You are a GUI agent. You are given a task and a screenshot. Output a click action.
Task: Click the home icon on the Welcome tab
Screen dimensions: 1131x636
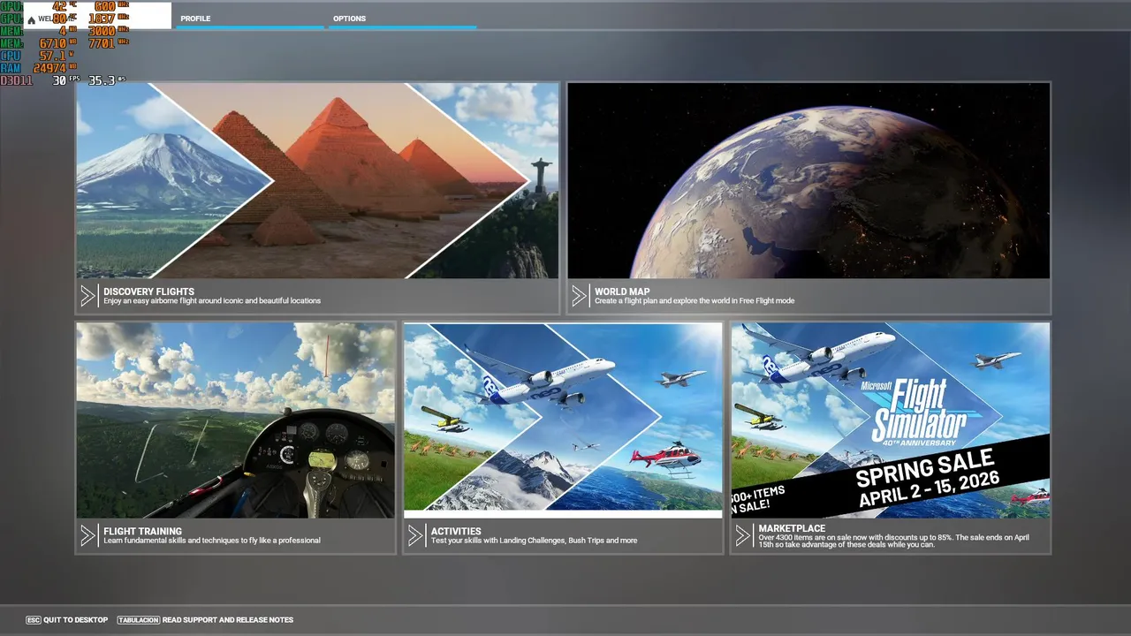click(32, 19)
